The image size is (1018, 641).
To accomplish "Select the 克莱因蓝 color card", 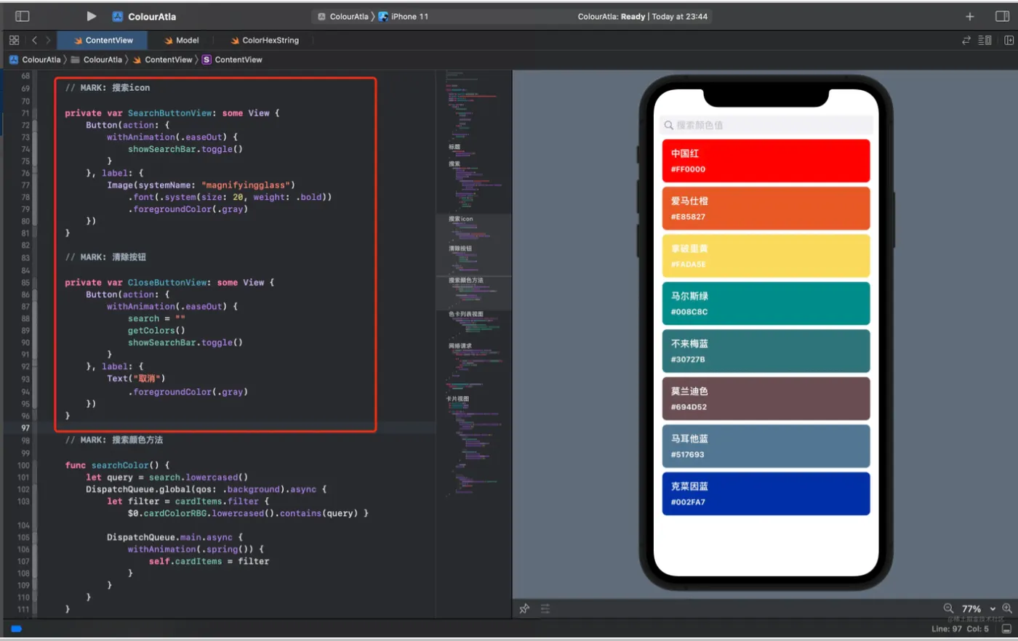I will (766, 493).
